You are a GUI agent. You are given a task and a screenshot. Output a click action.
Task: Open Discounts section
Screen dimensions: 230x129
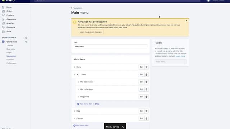(10, 27)
